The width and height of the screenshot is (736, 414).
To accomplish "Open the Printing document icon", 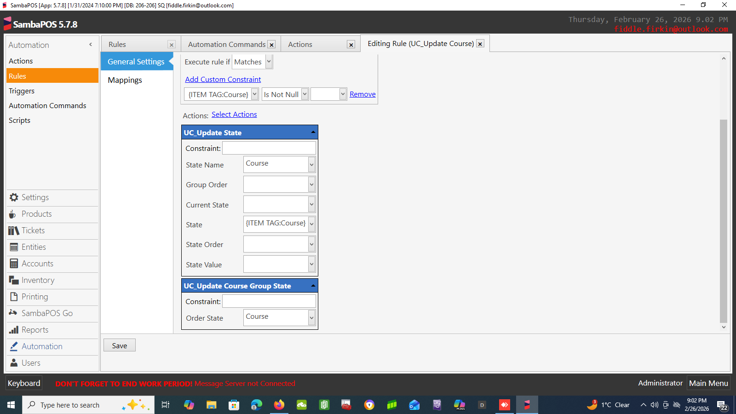I will [14, 297].
